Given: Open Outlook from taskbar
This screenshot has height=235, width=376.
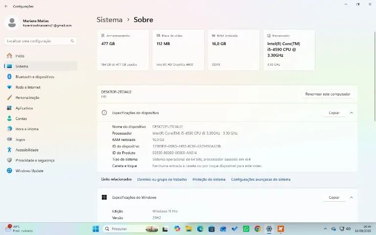Looking at the screenshot, I should 223,229.
